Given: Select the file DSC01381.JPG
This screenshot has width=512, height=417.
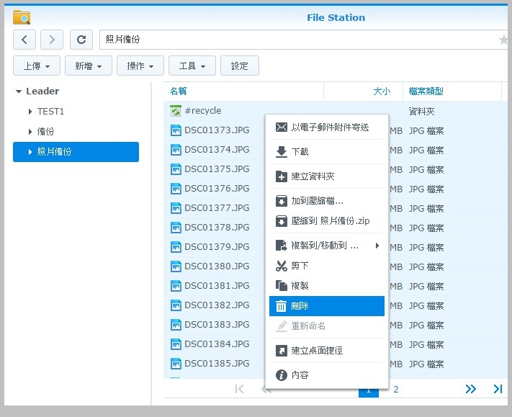Looking at the screenshot, I should pyautogui.click(x=217, y=286).
